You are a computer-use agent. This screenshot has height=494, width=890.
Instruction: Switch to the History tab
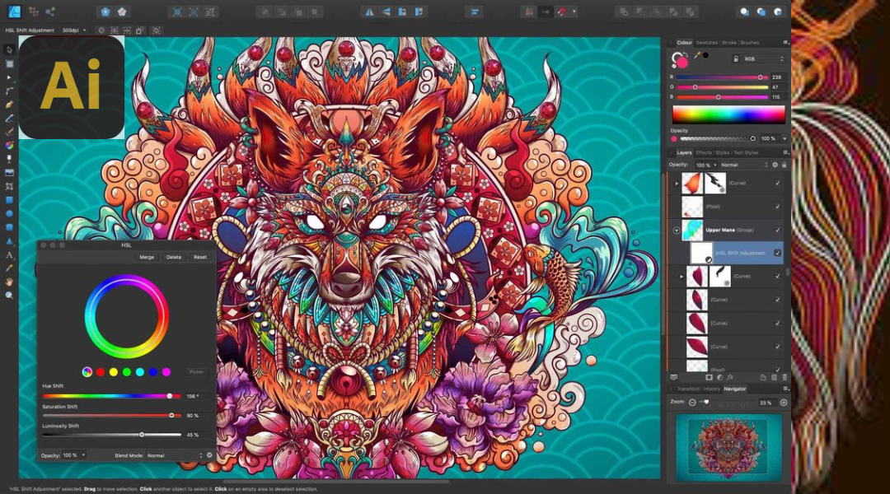(712, 389)
